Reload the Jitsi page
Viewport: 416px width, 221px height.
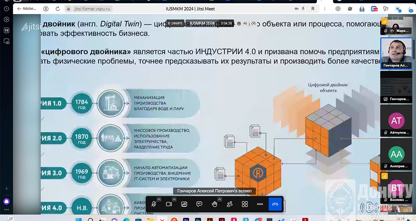tap(57, 9)
